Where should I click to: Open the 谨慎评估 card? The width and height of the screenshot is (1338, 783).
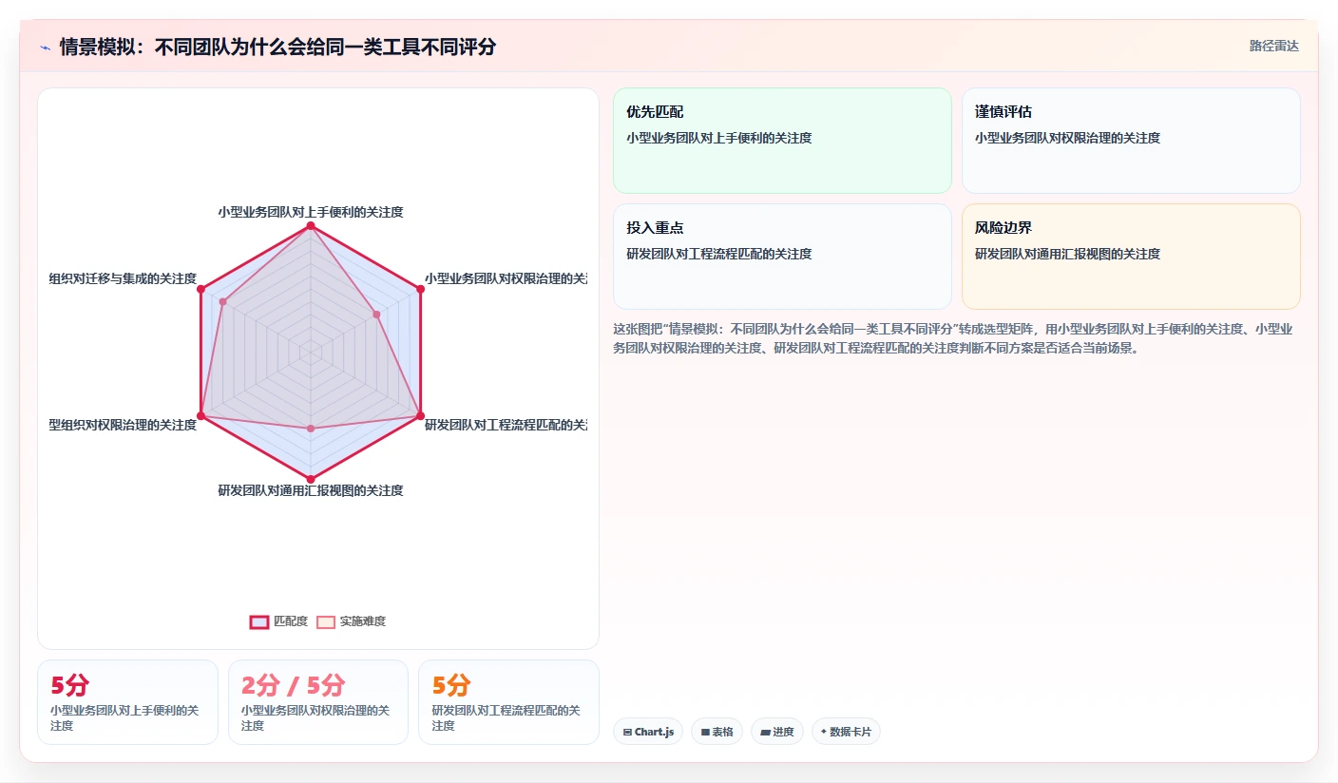click(x=1131, y=141)
